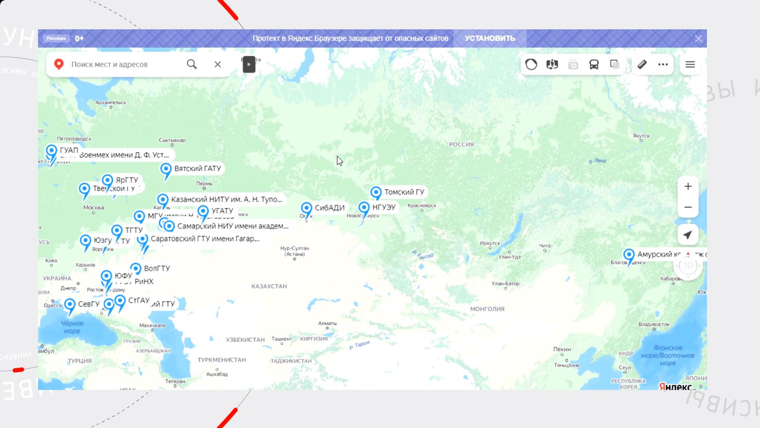Click the УСТАНОВИТЬ button in banner
This screenshot has width=760, height=428.
490,39
